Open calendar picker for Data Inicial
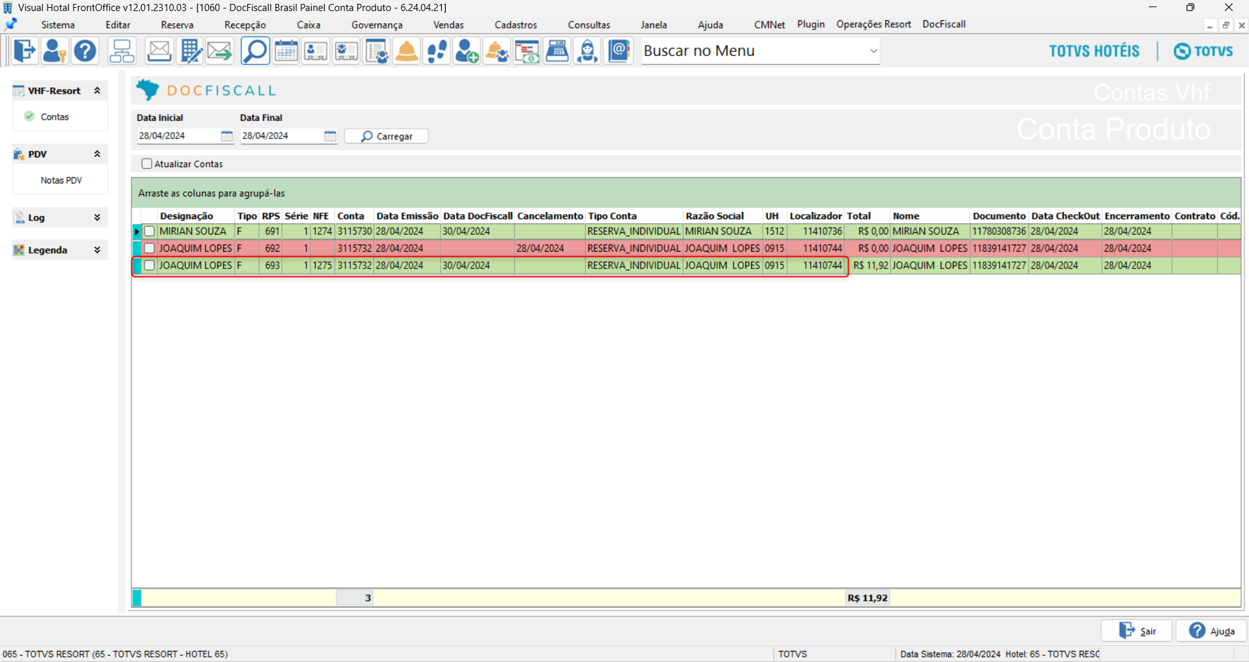The image size is (1249, 662). click(226, 136)
